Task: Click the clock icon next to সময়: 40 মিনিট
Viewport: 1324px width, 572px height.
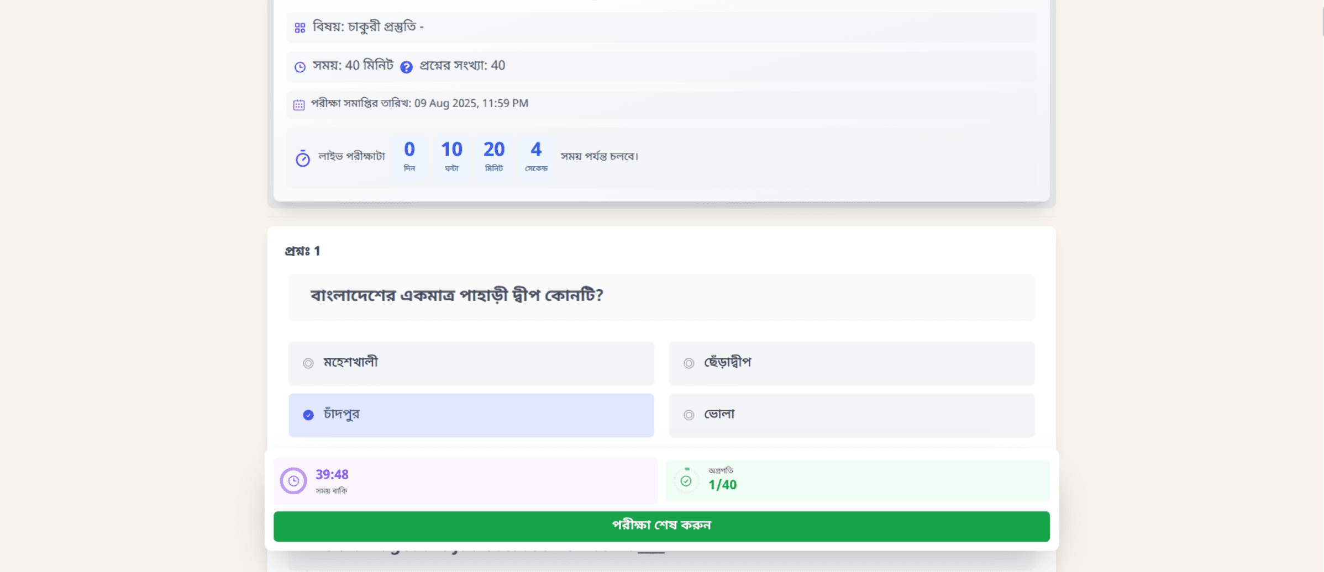Action: pos(299,66)
